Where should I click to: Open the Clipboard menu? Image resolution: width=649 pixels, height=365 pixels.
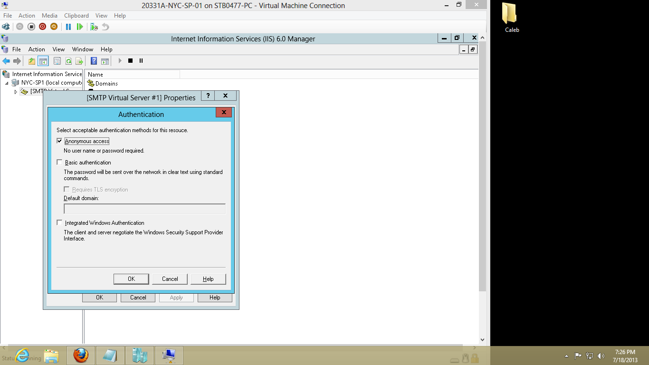click(76, 16)
